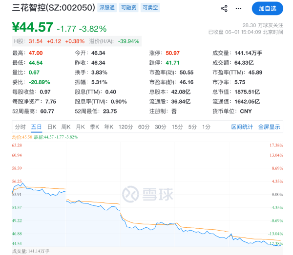Click the 28.30 万球友关注 text
Screen dimensions: 293x255
tap(263, 25)
